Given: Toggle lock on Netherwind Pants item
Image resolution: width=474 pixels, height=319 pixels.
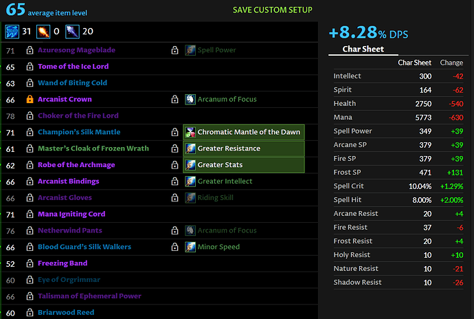Looking at the screenshot, I should [30, 230].
